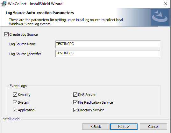Click the InstallShield footer text
The image size is (171, 133).
tap(11, 119)
